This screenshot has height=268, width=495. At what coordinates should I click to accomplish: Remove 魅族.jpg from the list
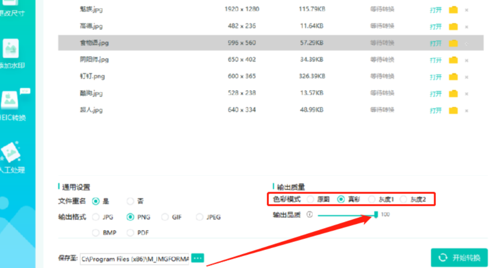466,10
